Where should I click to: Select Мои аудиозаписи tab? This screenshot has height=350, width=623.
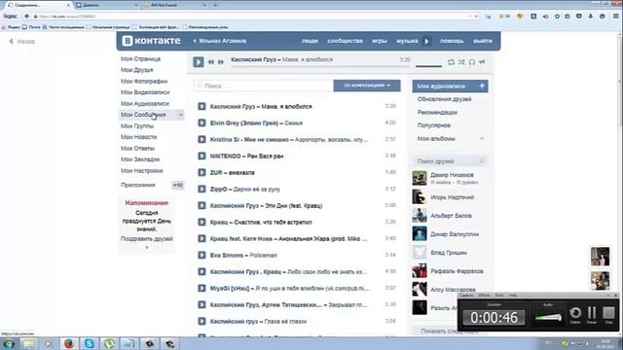tap(450, 87)
